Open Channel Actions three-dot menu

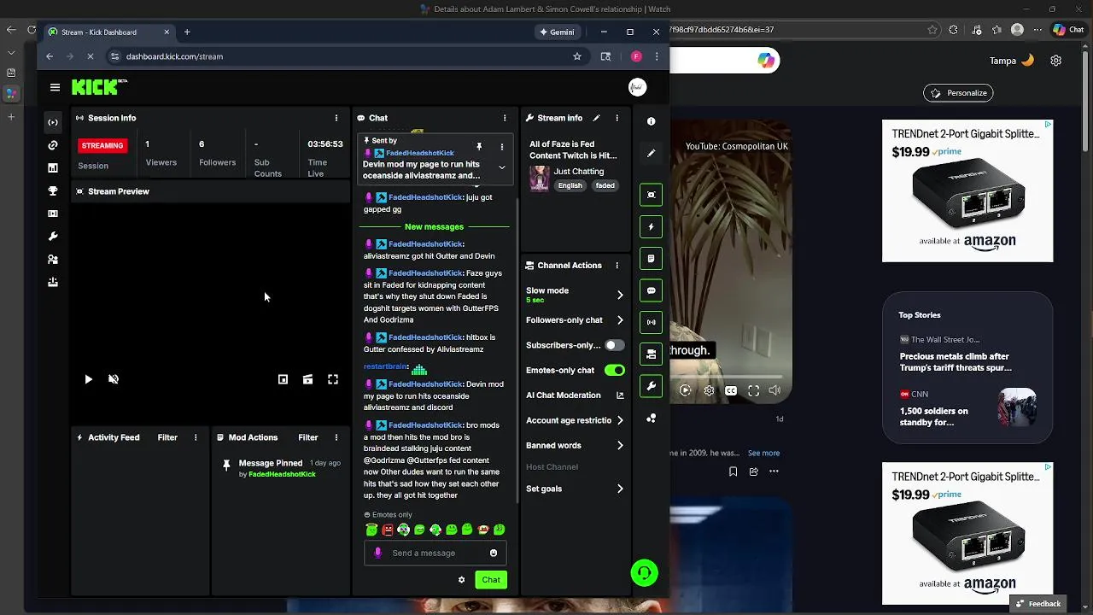pyautogui.click(x=617, y=266)
